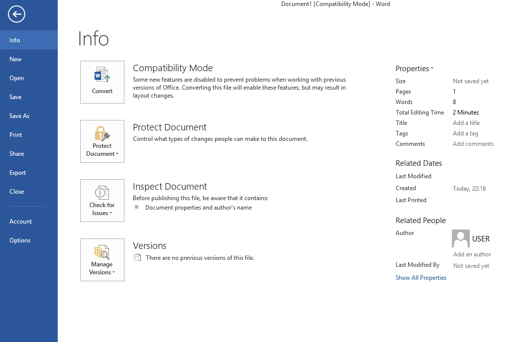
Task: Open the New tab in the sidebar
Action: coord(29,59)
